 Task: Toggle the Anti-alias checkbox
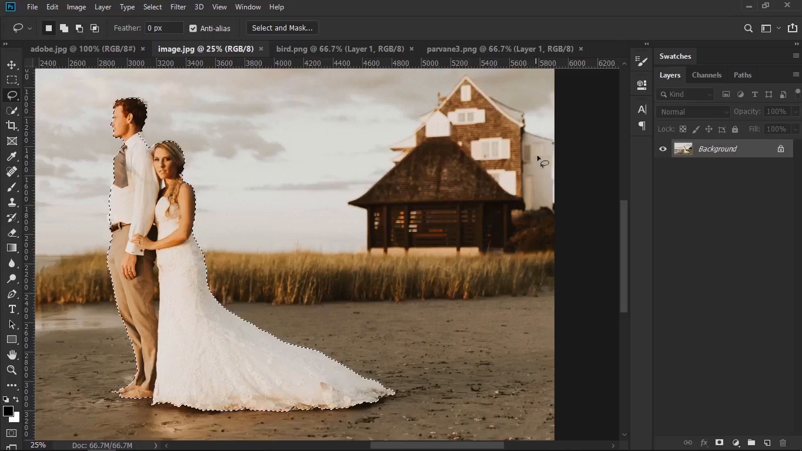(x=193, y=28)
